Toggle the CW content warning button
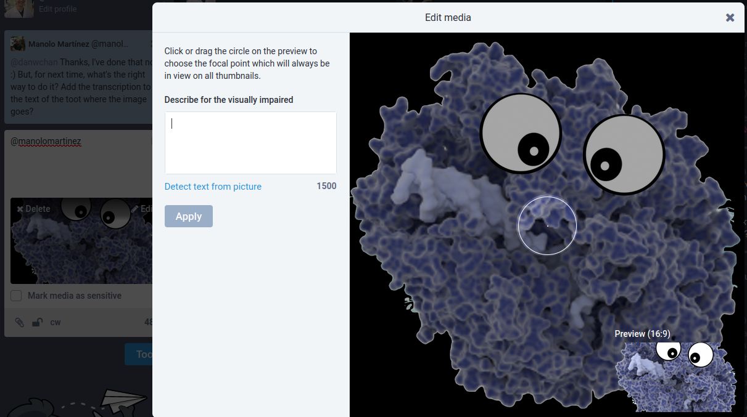 tap(56, 322)
